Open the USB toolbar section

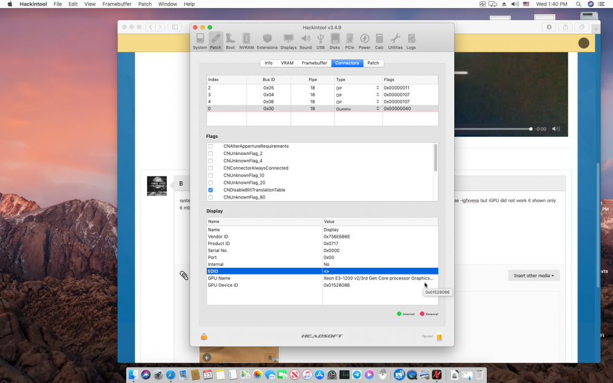(320, 42)
